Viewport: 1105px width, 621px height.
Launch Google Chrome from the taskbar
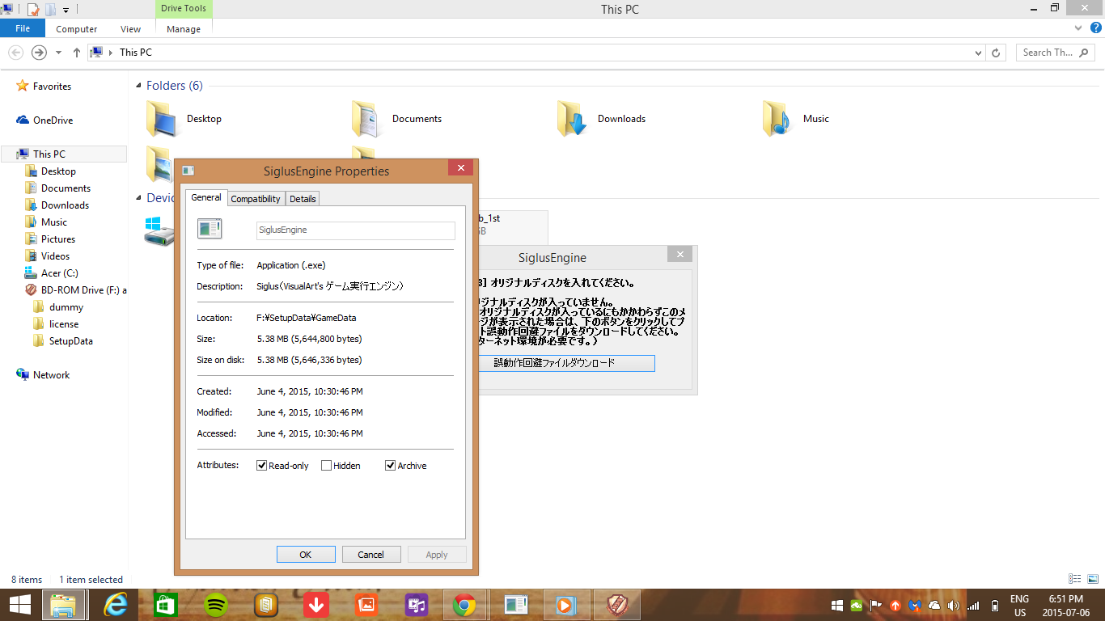pyautogui.click(x=464, y=604)
